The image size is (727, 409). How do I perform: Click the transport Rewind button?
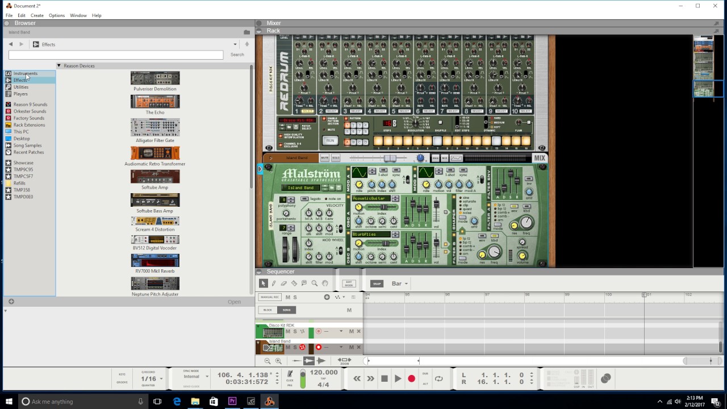click(x=357, y=379)
